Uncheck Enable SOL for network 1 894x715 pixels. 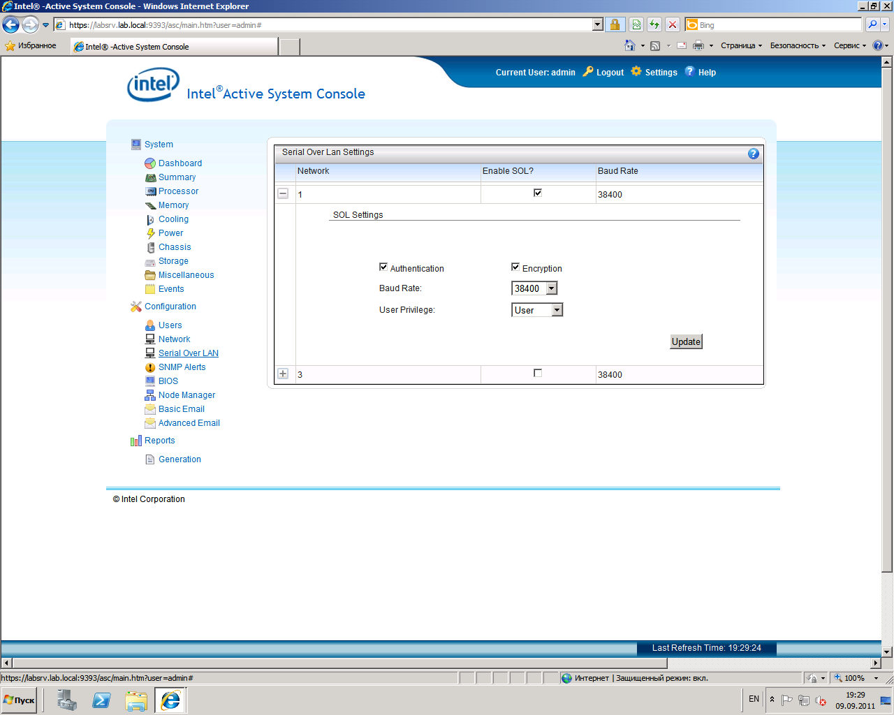(x=538, y=193)
